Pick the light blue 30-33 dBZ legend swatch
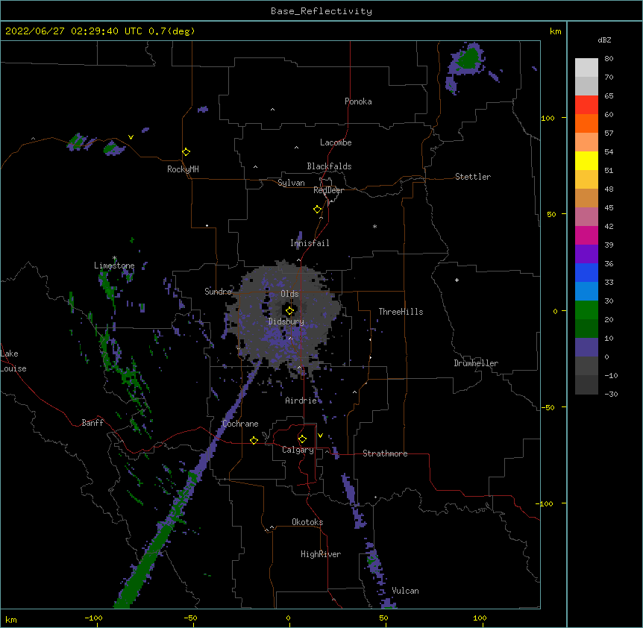The height and width of the screenshot is (628, 643). coord(586,292)
